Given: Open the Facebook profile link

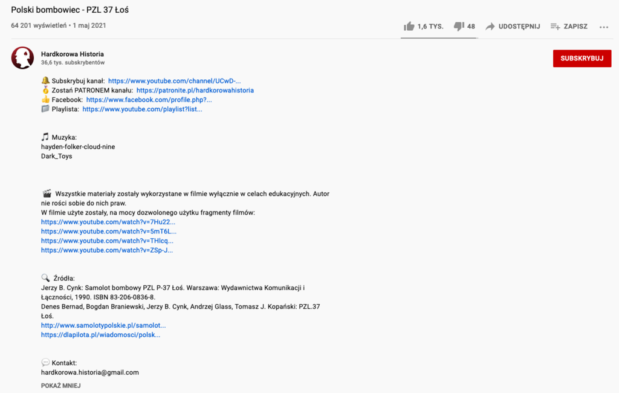Looking at the screenshot, I should 149,100.
